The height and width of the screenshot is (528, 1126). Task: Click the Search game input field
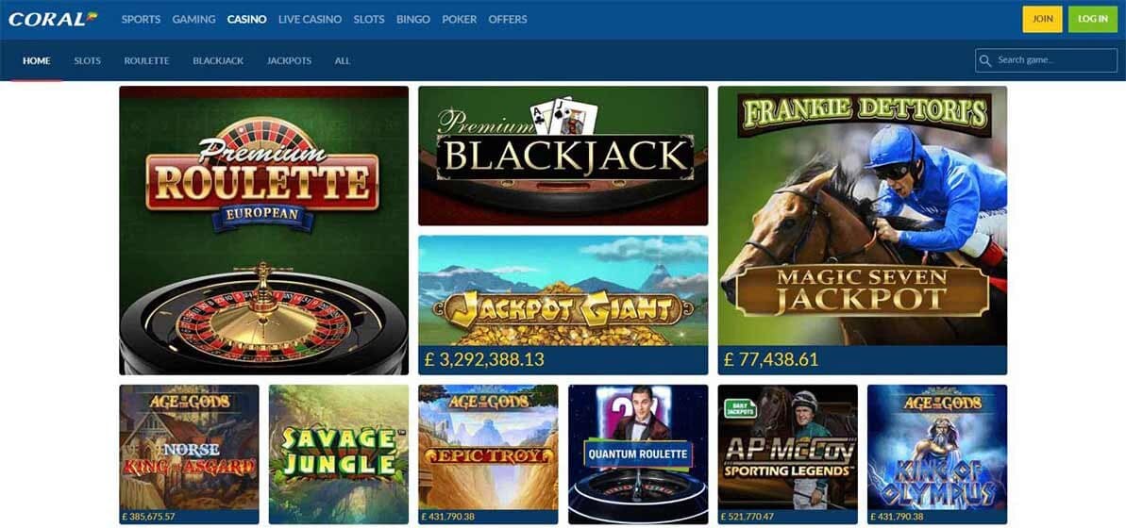click(x=1047, y=60)
